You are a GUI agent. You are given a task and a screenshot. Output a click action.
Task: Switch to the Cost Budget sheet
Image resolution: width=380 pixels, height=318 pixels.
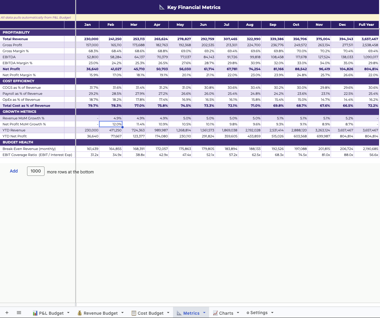(x=150, y=313)
